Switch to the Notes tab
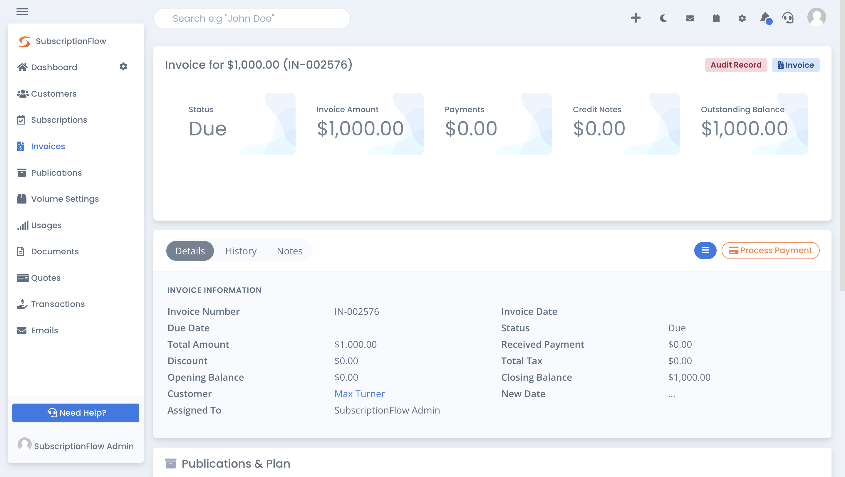845x477 pixels. (x=289, y=251)
